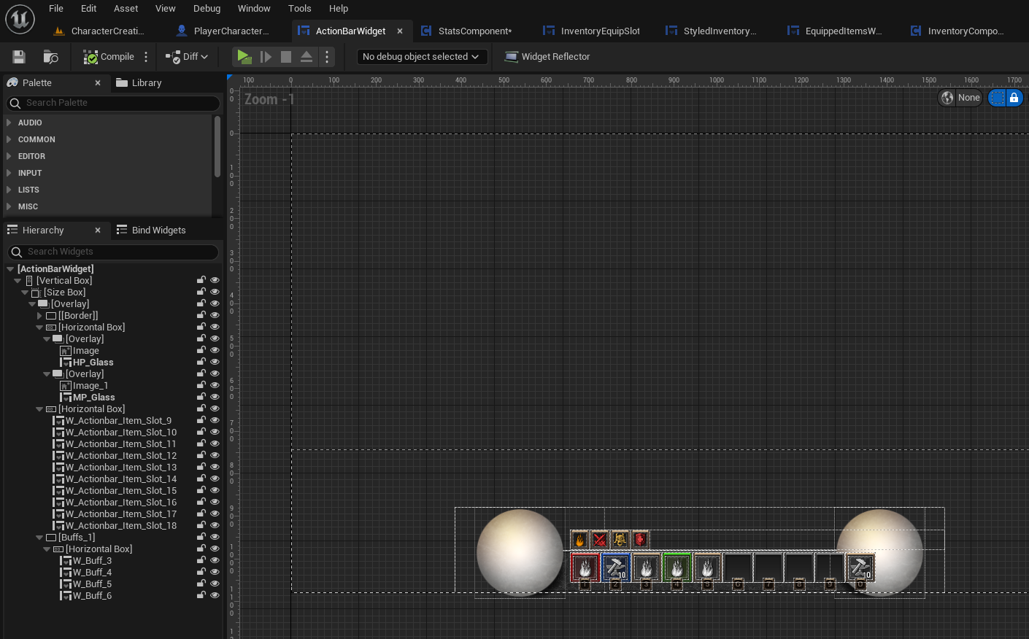Image resolution: width=1029 pixels, height=639 pixels.
Task: Click the Advance Frame step button
Action: pos(266,57)
